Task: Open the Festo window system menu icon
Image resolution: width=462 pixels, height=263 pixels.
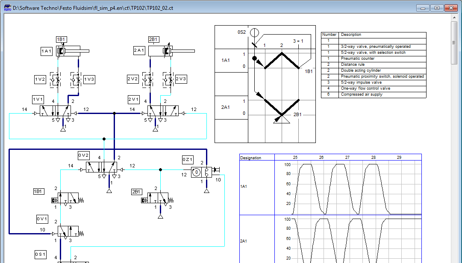Action: click(7, 8)
